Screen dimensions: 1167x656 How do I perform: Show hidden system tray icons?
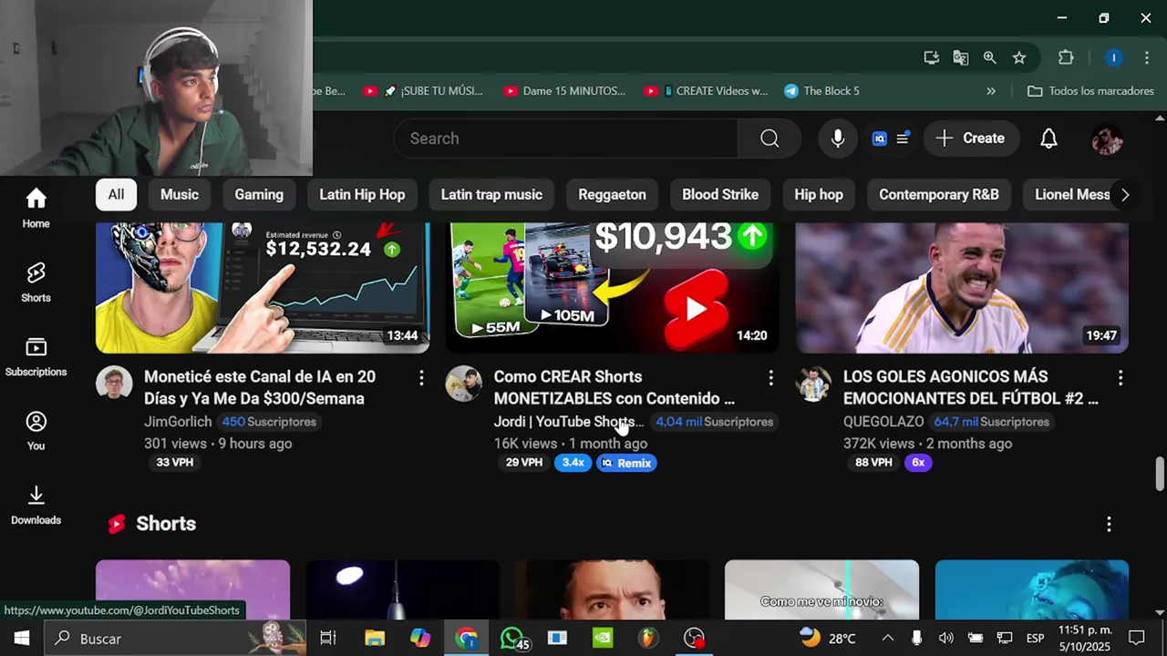click(x=887, y=639)
